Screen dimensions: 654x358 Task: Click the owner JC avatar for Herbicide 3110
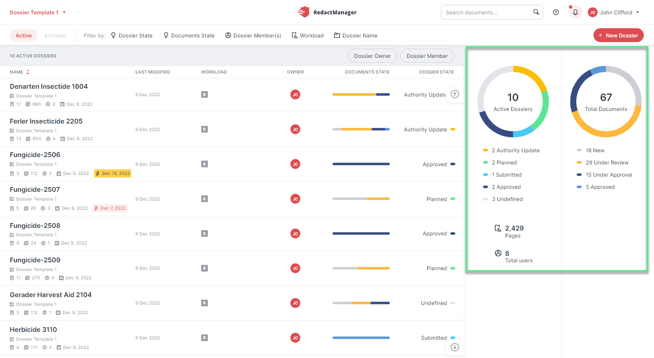tap(295, 338)
